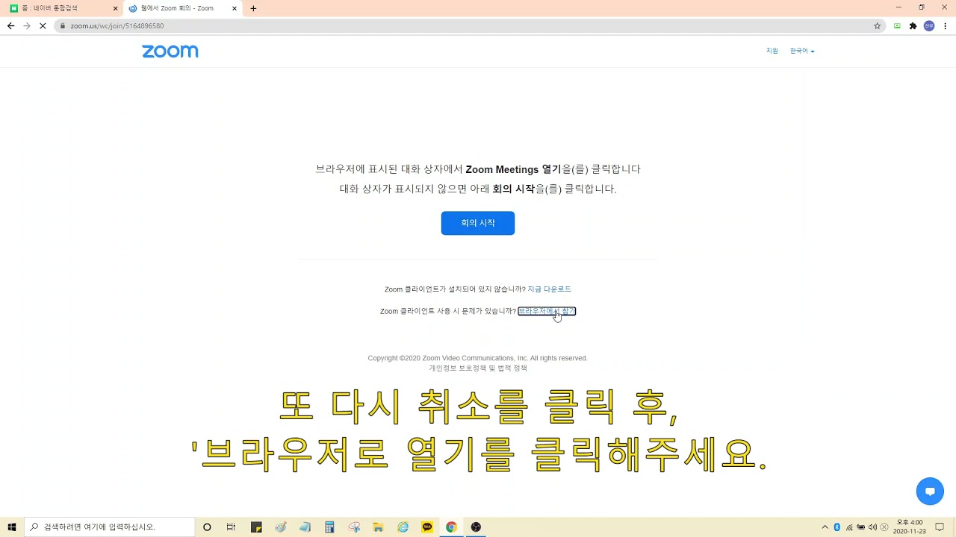Open the Snipping Tool on taskbar
This screenshot has height=537, width=956.
pyautogui.click(x=354, y=527)
